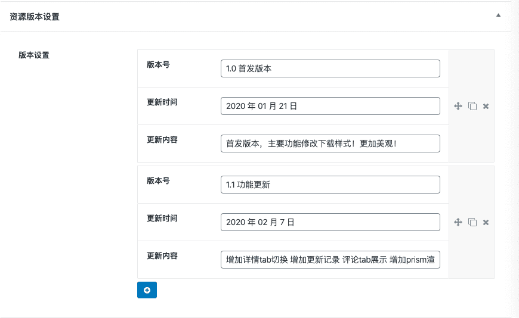The height and width of the screenshot is (318, 519).
Task: Duplicate the 1.1 功能更新 group
Action: 472,222
